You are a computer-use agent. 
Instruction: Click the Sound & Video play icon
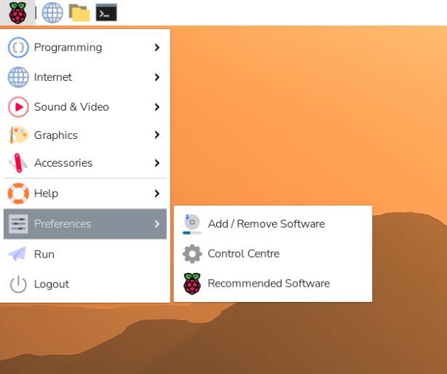(18, 107)
